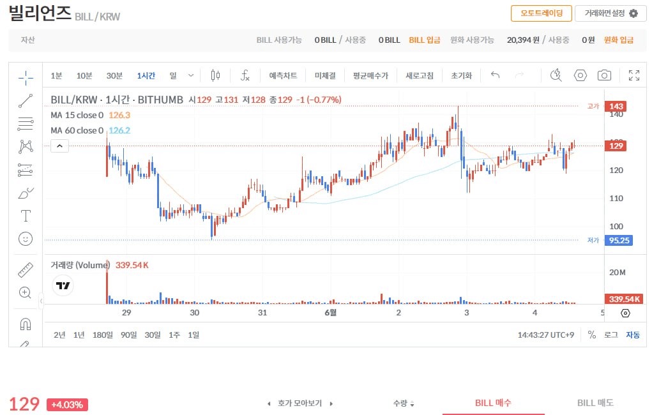Toggle the 로그 log scale
Screen dimensions: 652x415
click(611, 335)
